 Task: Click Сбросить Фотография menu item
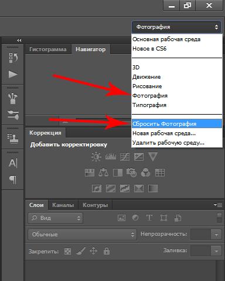(x=177, y=124)
